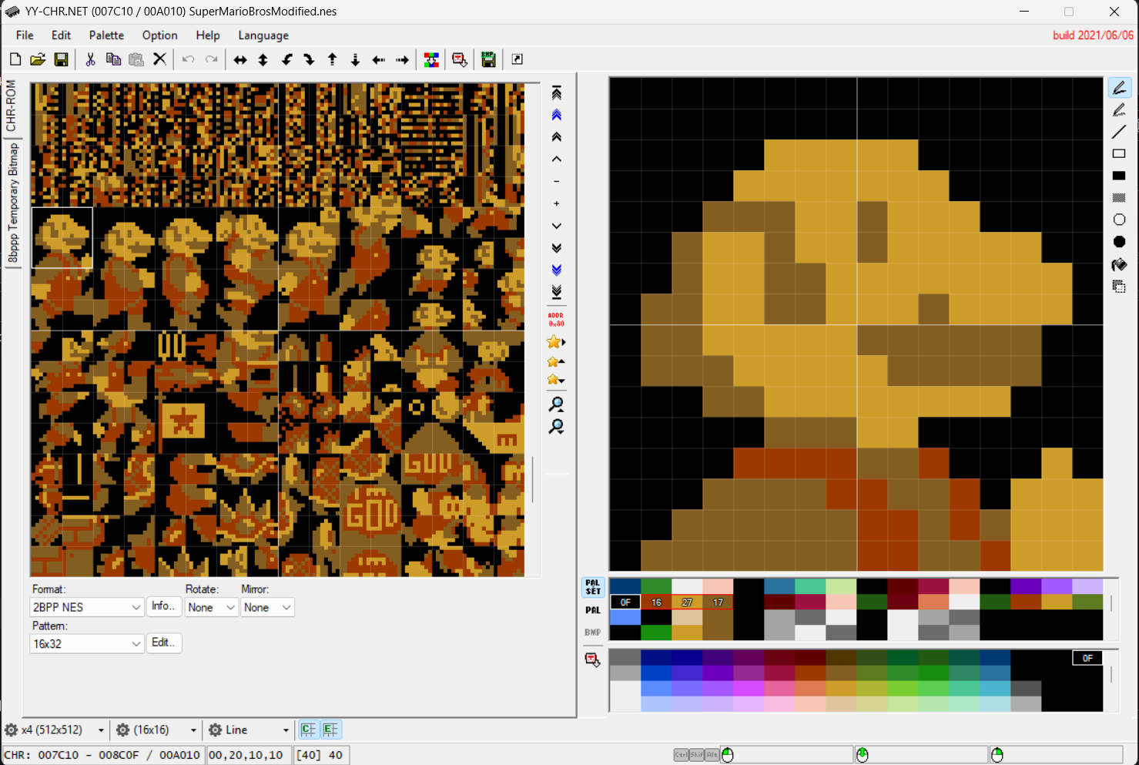Rotate the pattern clockwise

coord(310,59)
